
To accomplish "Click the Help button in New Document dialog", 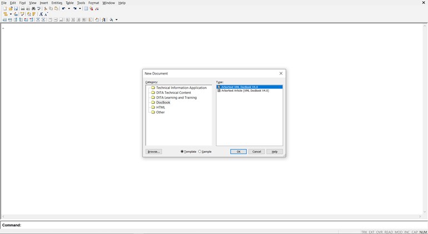I will point(275,152).
